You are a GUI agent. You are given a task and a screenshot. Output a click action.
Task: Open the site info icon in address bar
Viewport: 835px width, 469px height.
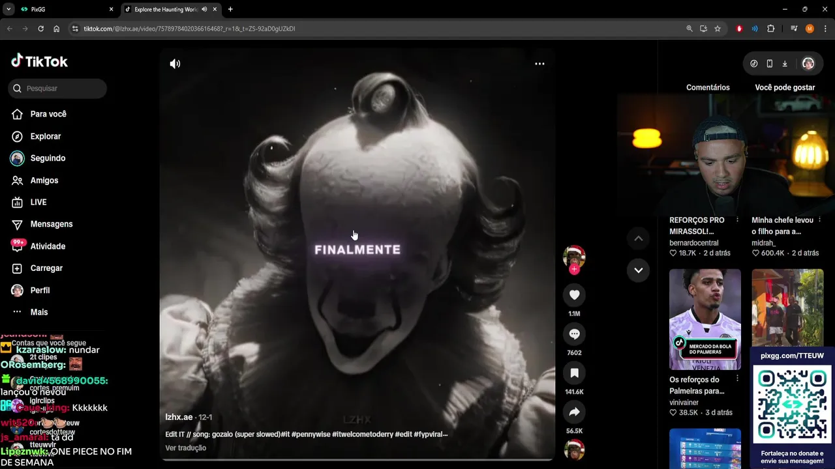coord(75,29)
